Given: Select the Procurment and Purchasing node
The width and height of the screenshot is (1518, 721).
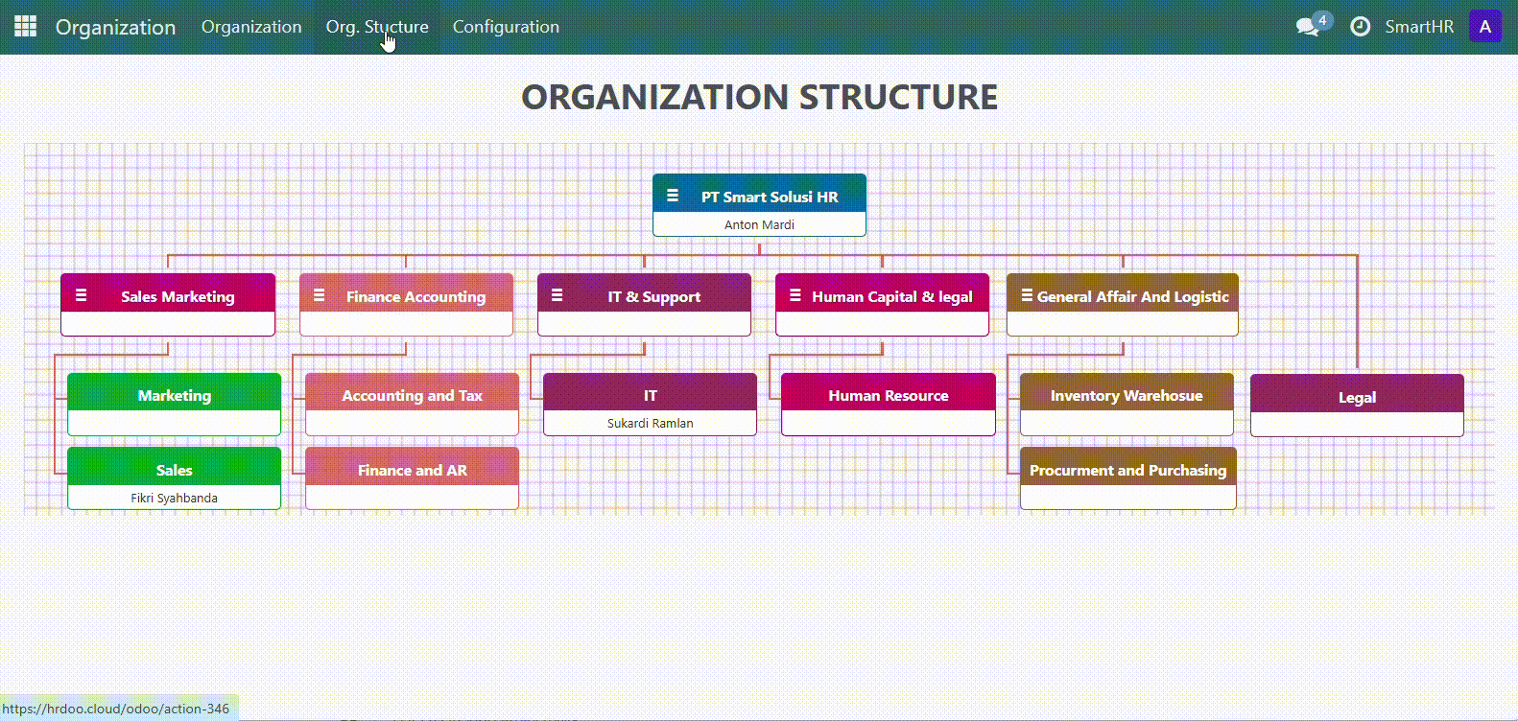Looking at the screenshot, I should (1127, 470).
